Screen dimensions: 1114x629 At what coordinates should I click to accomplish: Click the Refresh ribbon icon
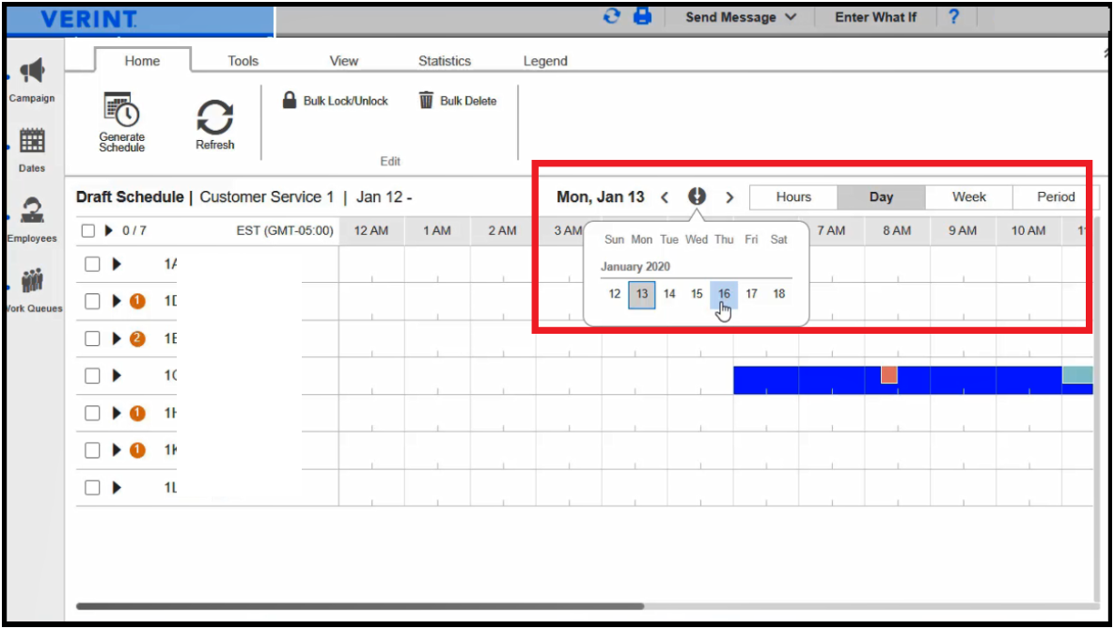tap(214, 117)
